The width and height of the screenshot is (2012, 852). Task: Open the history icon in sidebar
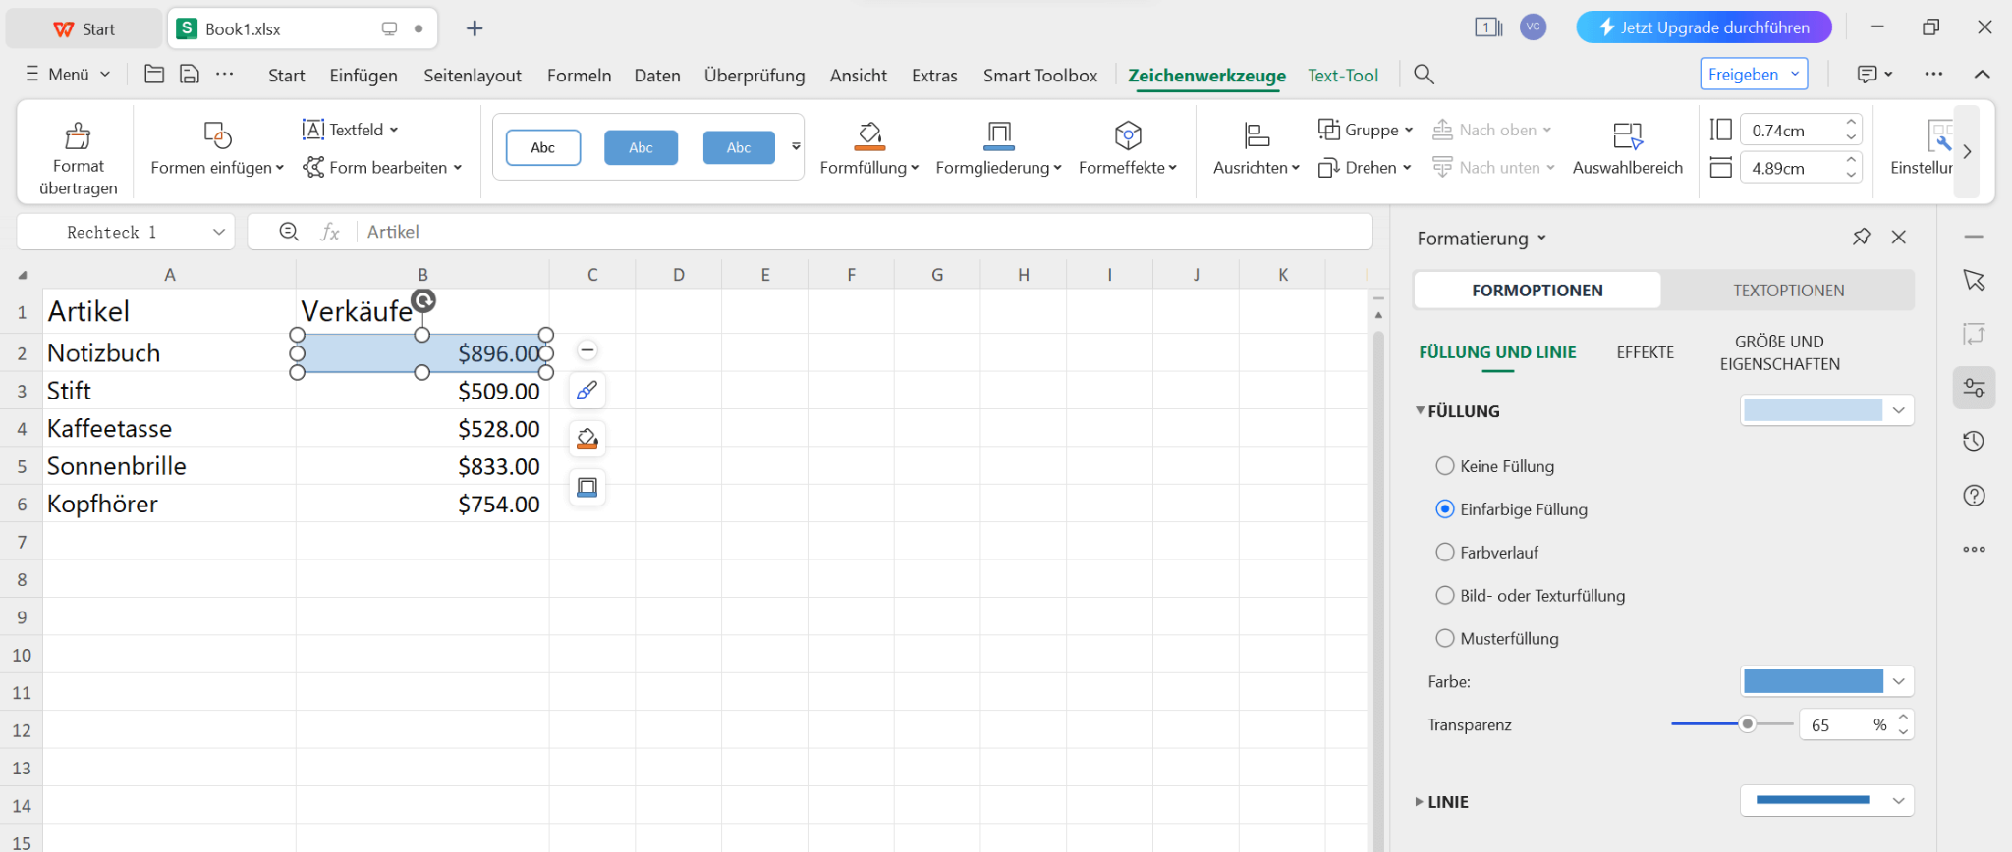pyautogui.click(x=1974, y=442)
